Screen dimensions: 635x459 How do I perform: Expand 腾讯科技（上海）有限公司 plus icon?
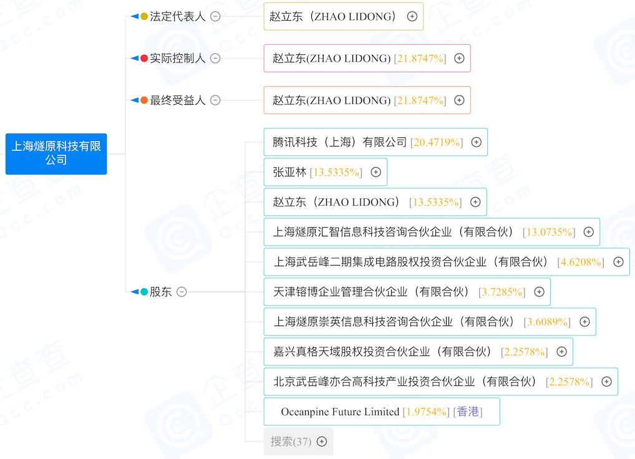(x=477, y=142)
